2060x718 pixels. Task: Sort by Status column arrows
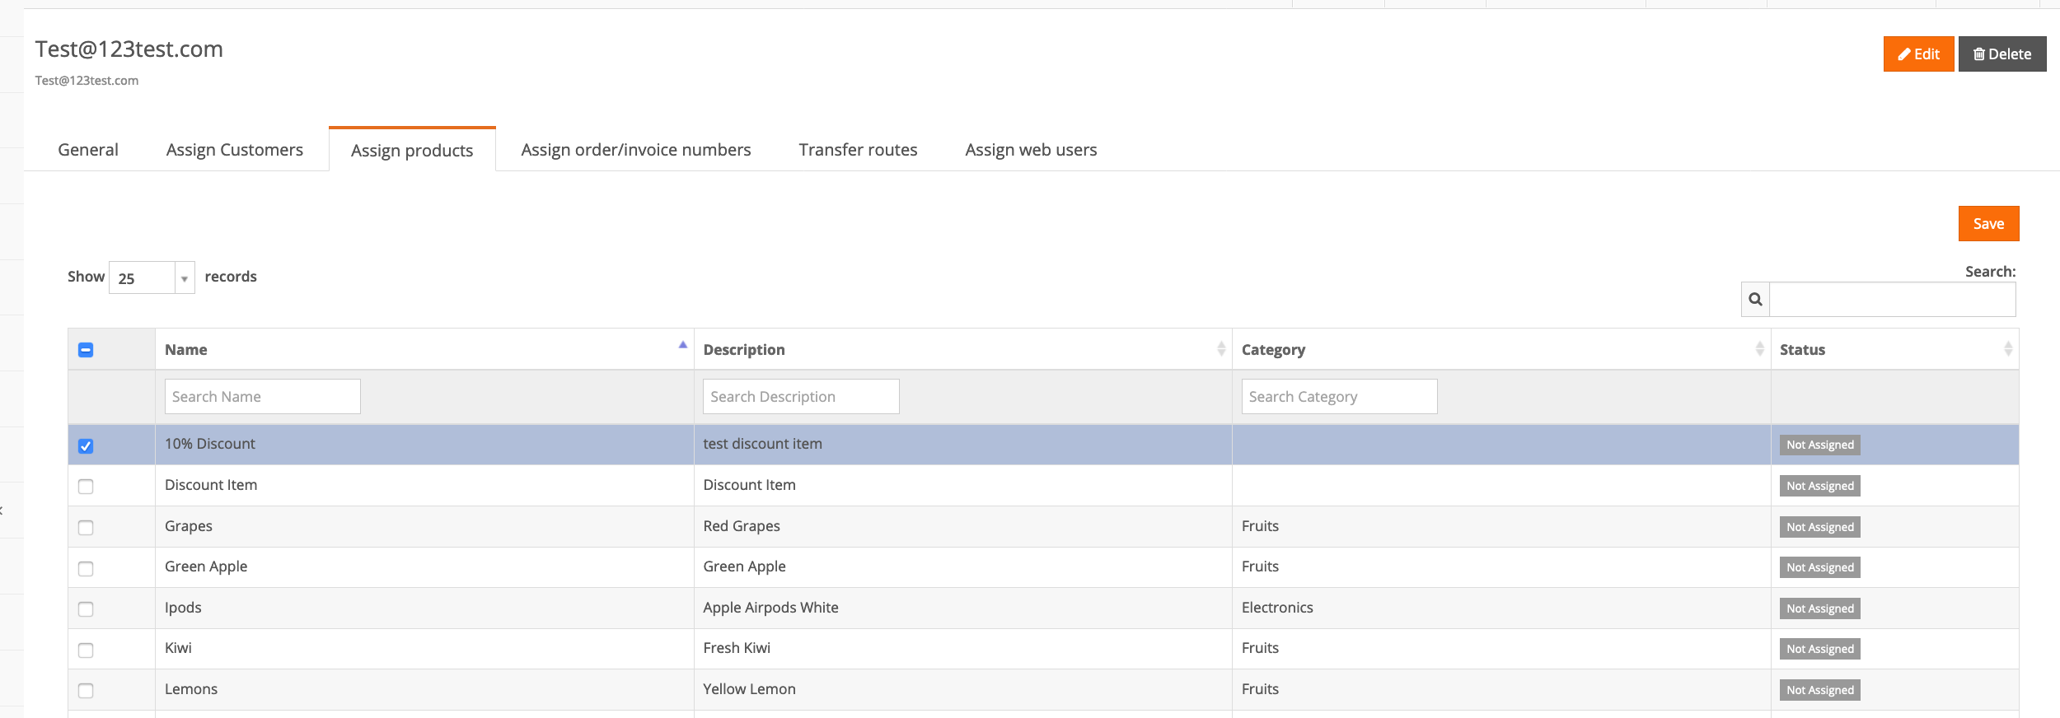point(2007,349)
